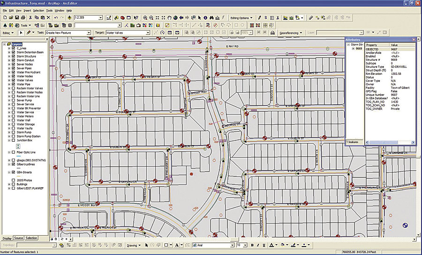Uncheck the Water Fire Hydrant layer
422x255 pixels.
14,72
